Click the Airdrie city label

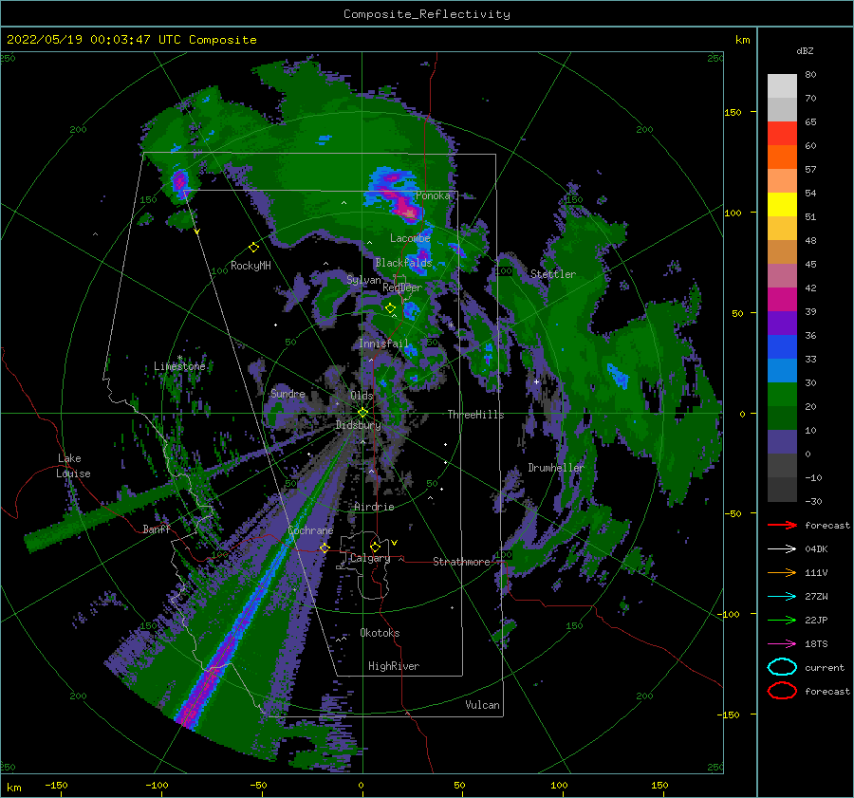tap(374, 507)
